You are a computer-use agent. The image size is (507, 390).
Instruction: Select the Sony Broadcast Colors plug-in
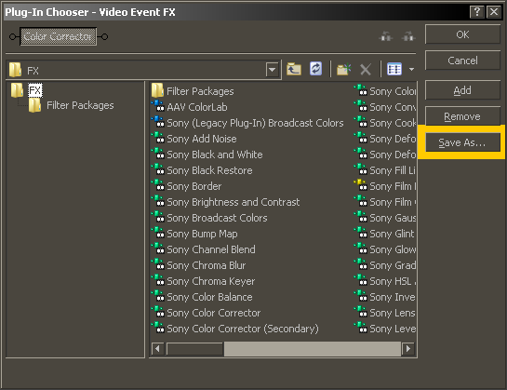[x=209, y=218]
